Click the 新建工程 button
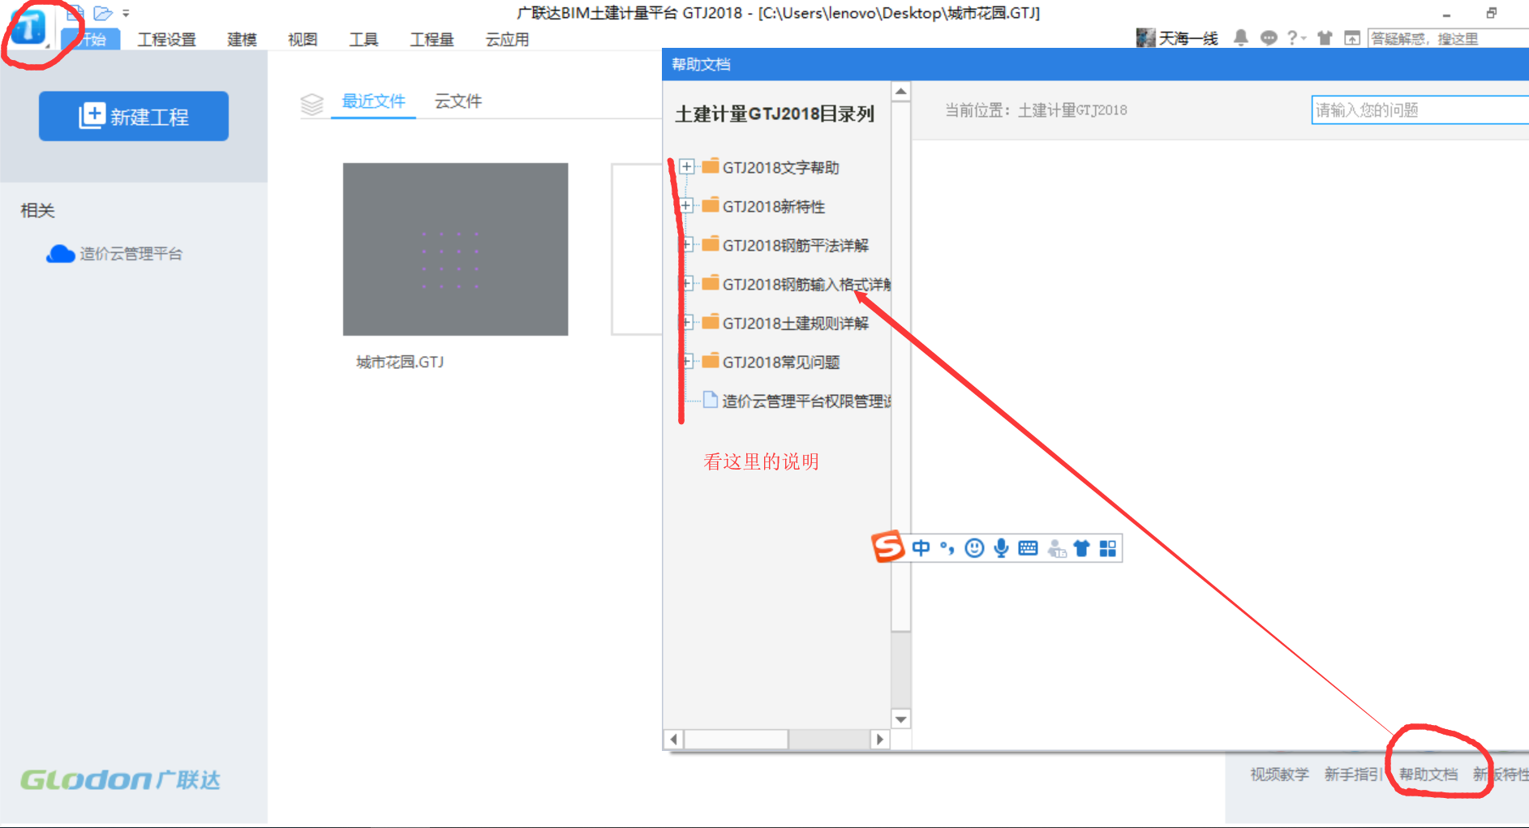 coord(134,116)
